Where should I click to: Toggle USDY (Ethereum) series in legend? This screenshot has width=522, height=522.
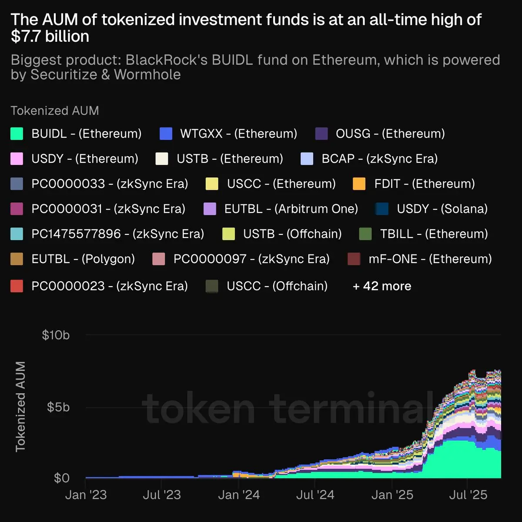click(74, 159)
